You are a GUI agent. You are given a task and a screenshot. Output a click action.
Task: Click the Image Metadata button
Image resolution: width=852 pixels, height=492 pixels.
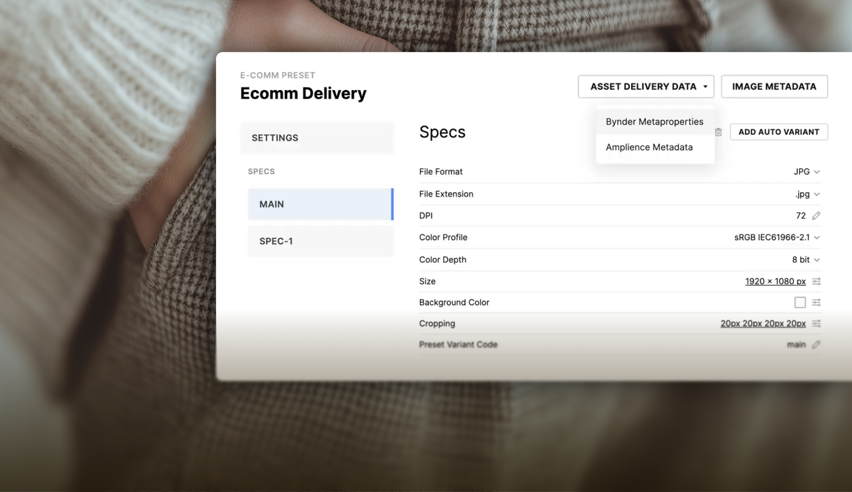pyautogui.click(x=774, y=87)
